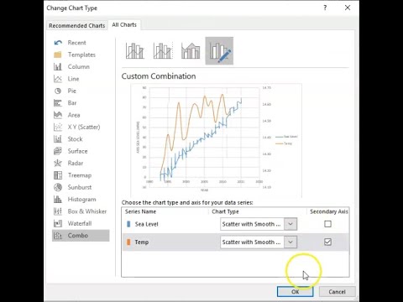Select the Waterfall chart icon
This screenshot has height=302, width=403.
[58, 223]
